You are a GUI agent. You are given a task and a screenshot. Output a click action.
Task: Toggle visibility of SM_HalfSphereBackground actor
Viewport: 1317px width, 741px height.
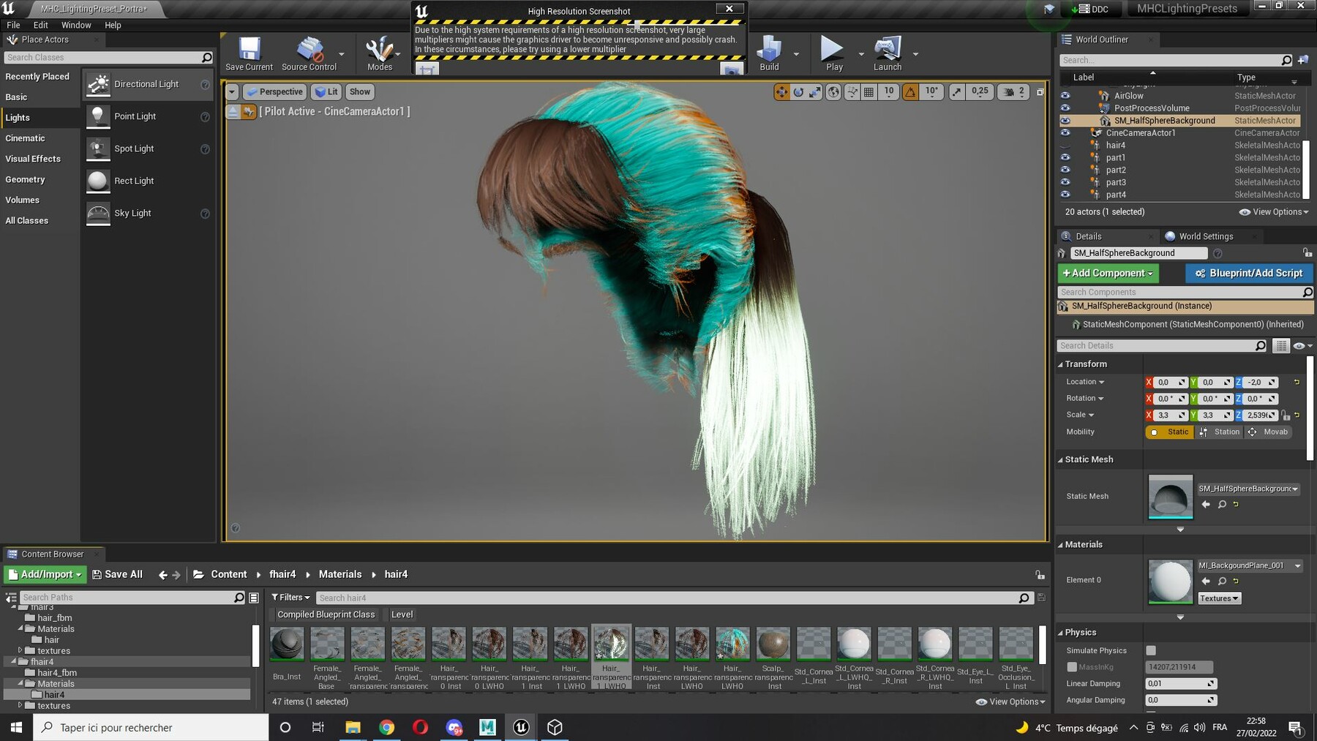[x=1065, y=121]
